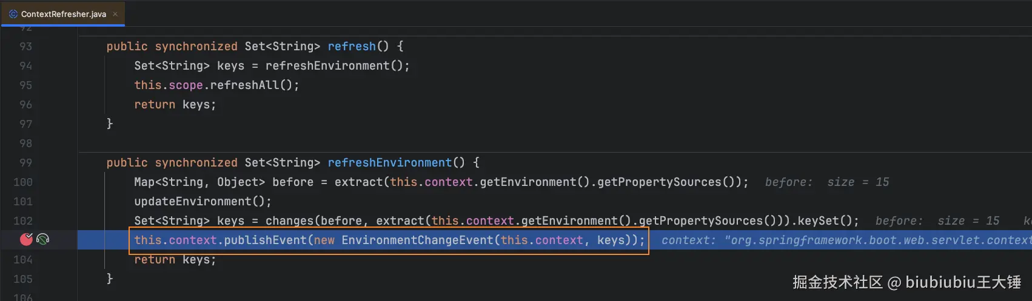The height and width of the screenshot is (301, 1032).
Task: Click line number 93 in the gutter
Action: tap(25, 47)
